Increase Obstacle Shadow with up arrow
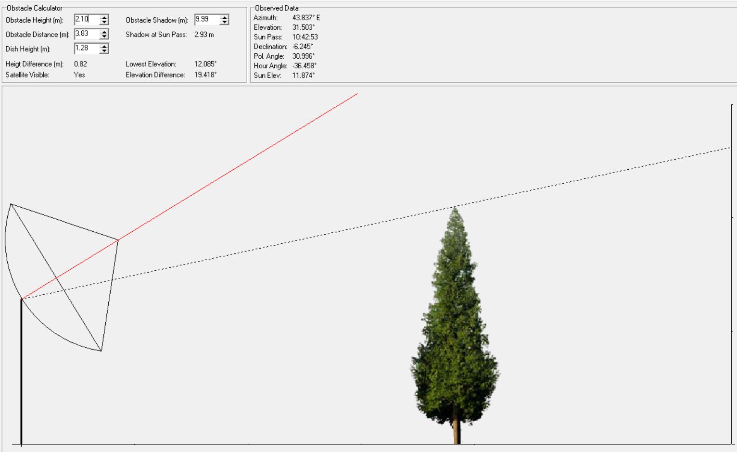This screenshot has width=737, height=452. [224, 17]
